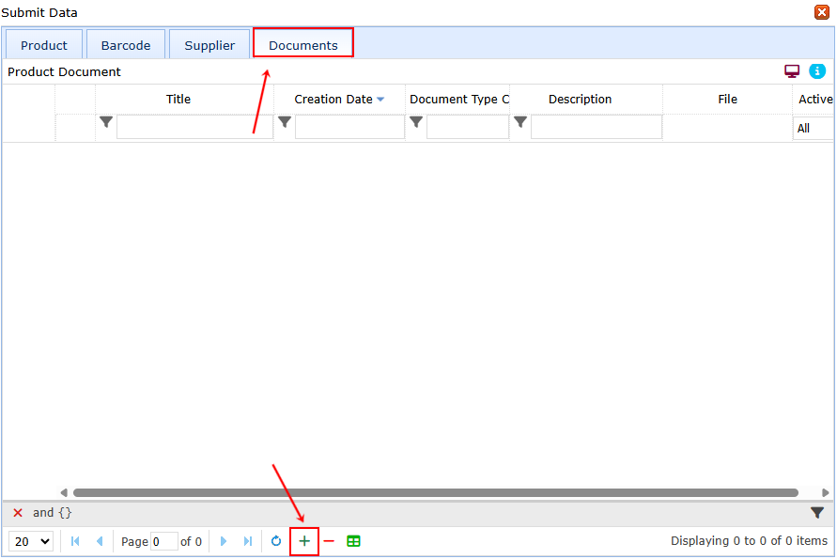The height and width of the screenshot is (559, 837).
Task: Click inside the Page number input field
Action: tap(163, 541)
